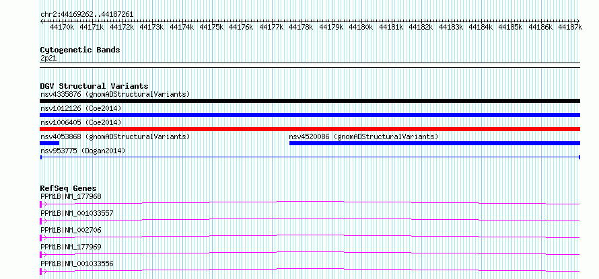Click the thin nsv953775 variant line

(310, 157)
